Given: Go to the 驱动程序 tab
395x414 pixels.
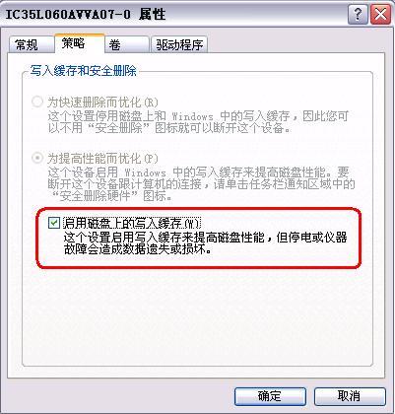Looking at the screenshot, I should pos(179,44).
